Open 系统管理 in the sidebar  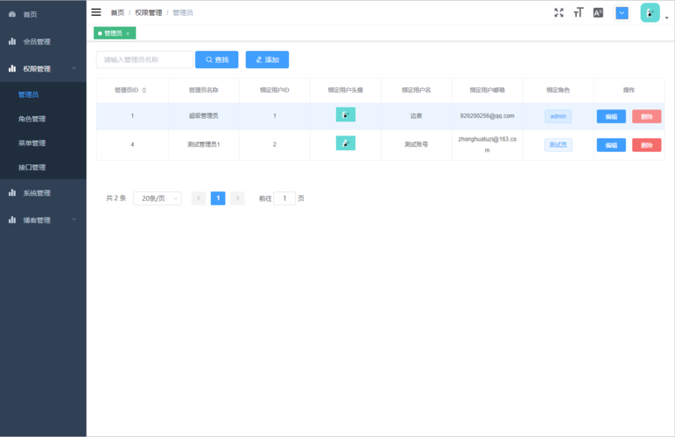43,193
